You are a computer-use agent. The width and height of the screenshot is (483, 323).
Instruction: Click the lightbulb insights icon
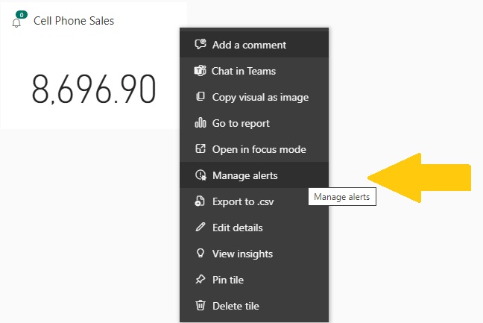point(201,253)
